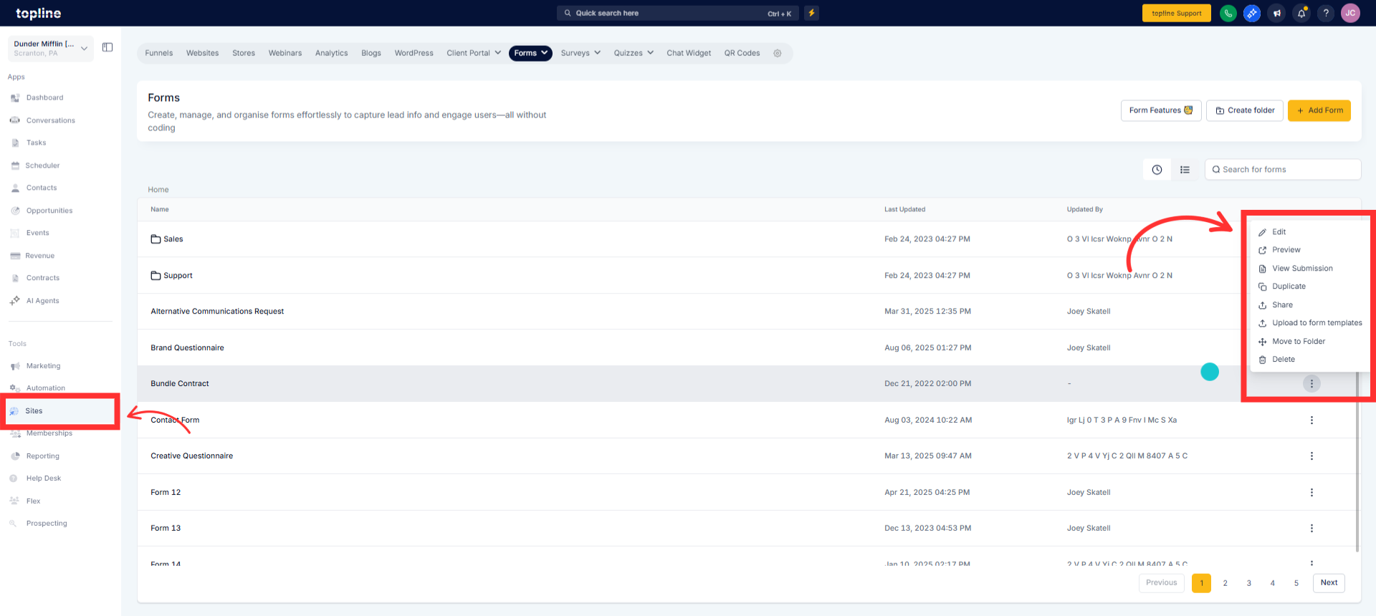Click the Add Form button
1376x616 pixels.
(1319, 110)
